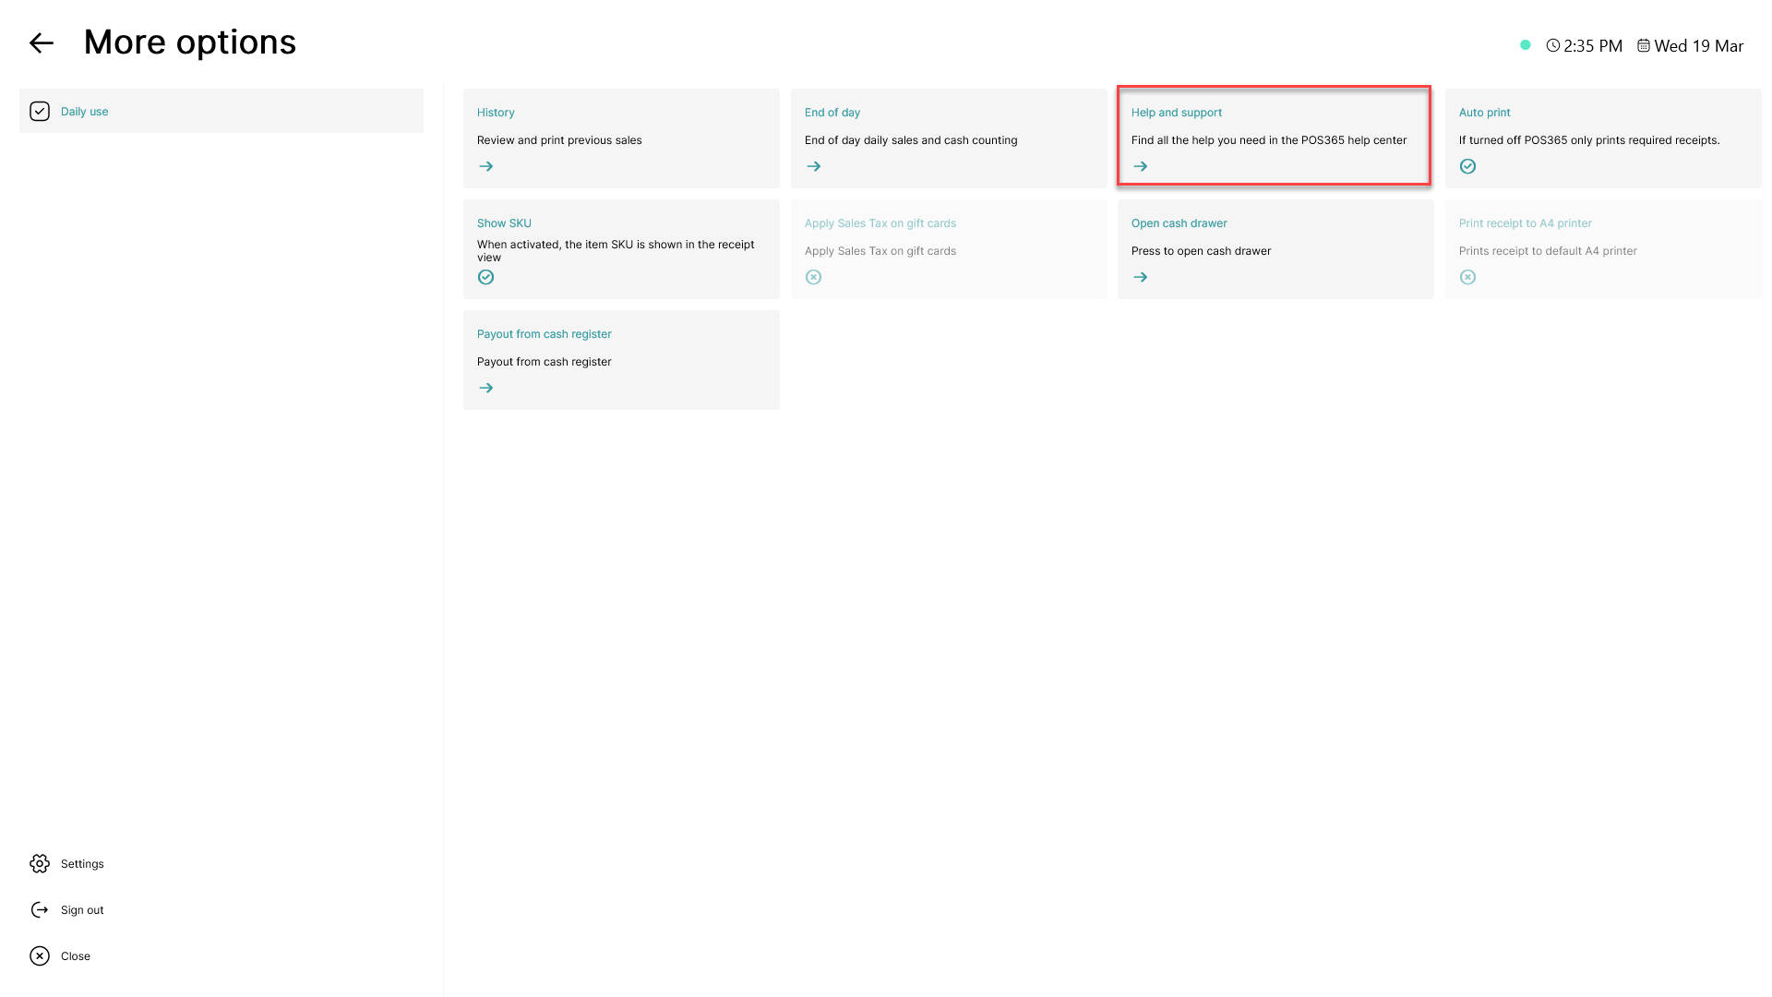Click the Payout from cash register arrow
This screenshot has height=997, width=1772.
(x=486, y=388)
